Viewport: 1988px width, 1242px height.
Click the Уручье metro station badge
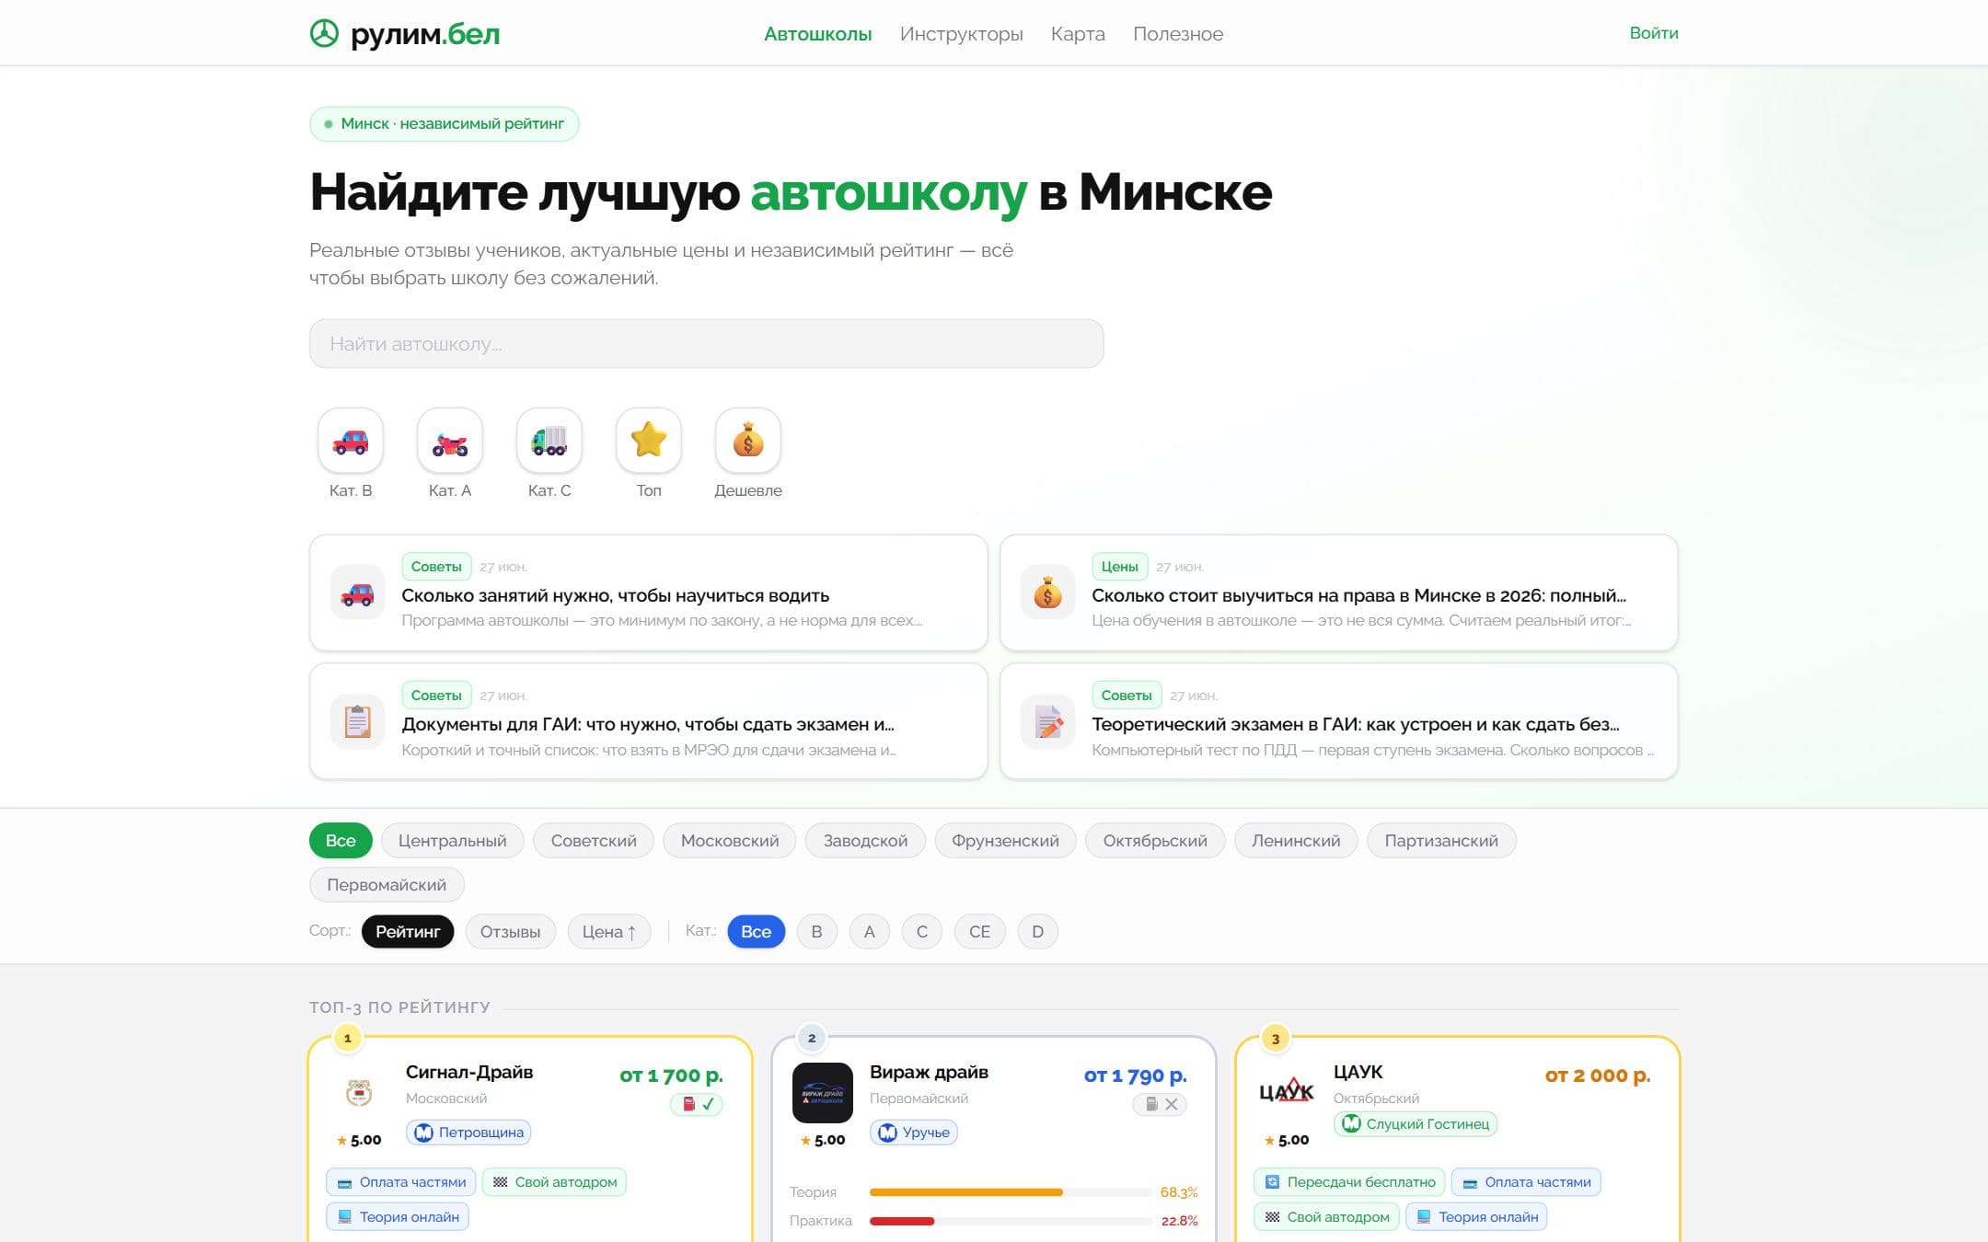click(914, 1133)
